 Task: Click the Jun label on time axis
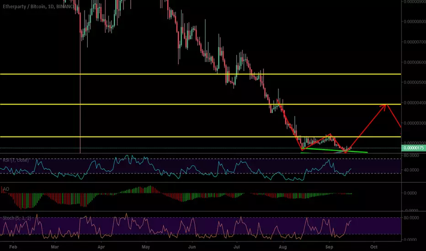pyautogui.click(x=192, y=246)
